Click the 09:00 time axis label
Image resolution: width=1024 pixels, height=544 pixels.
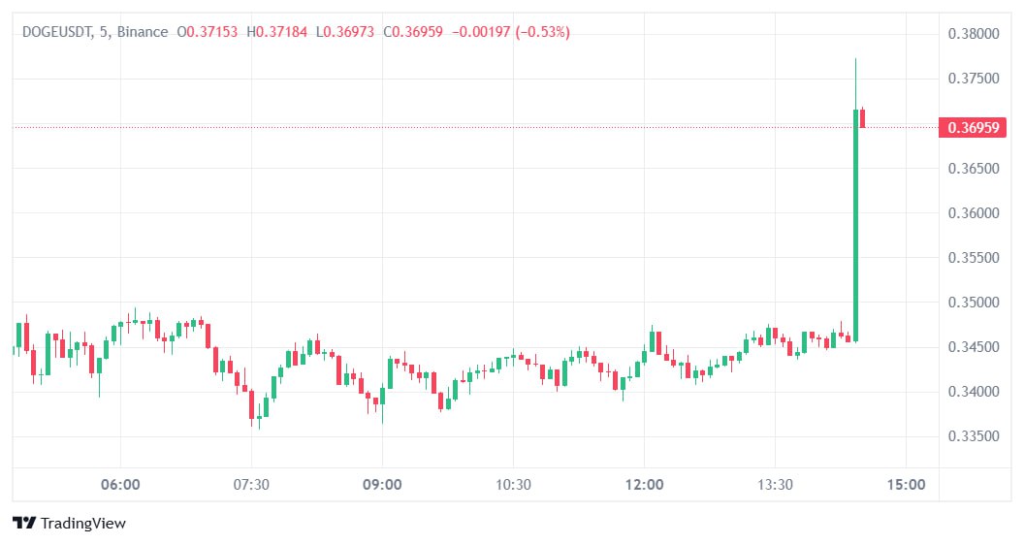382,485
